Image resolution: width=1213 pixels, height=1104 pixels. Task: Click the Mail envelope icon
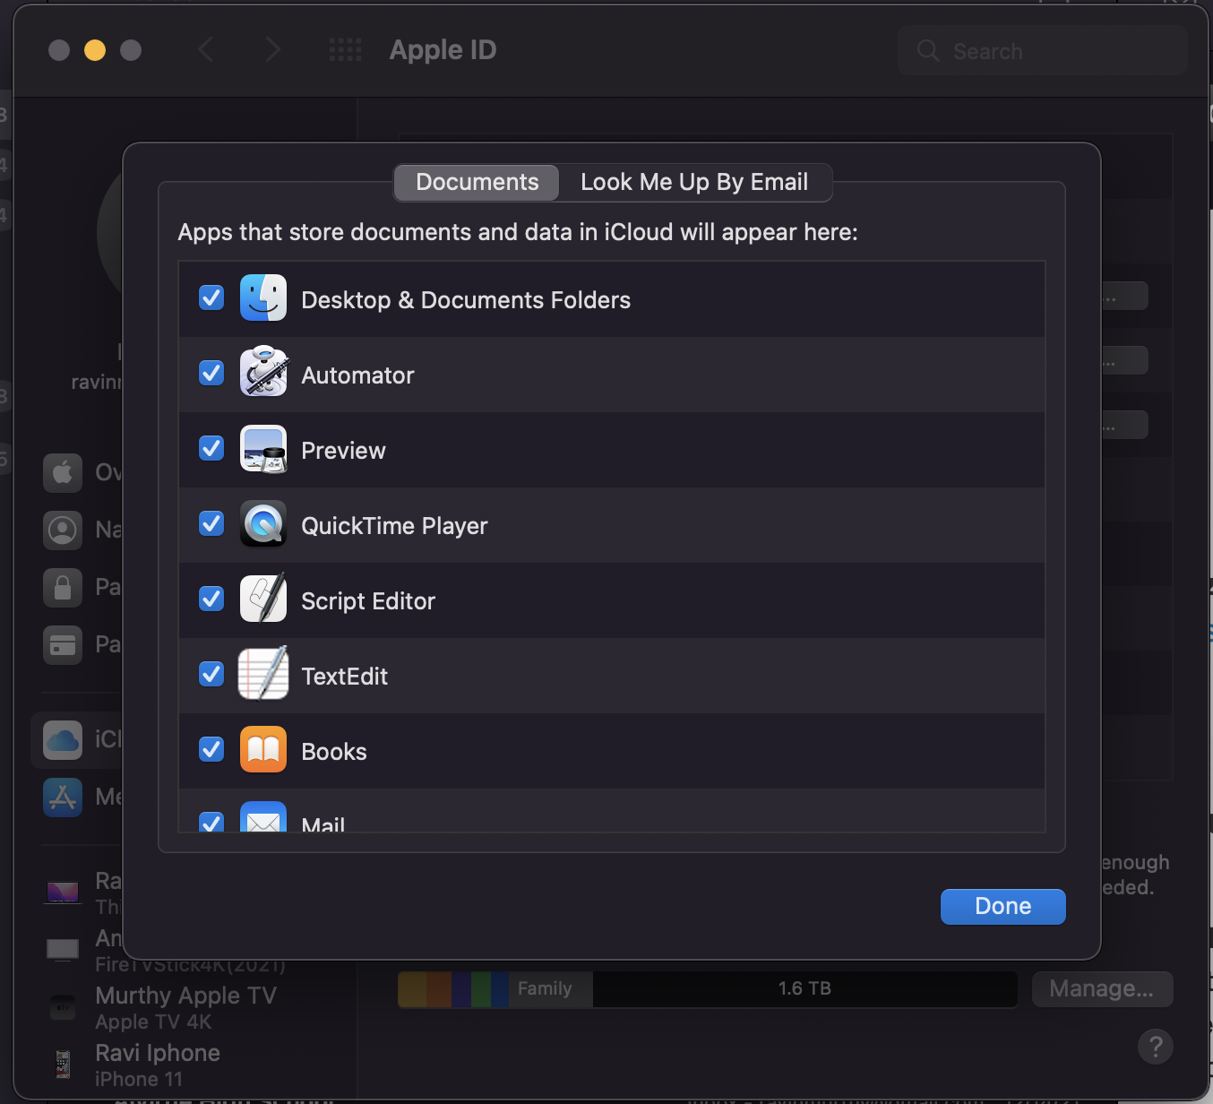pyautogui.click(x=263, y=817)
